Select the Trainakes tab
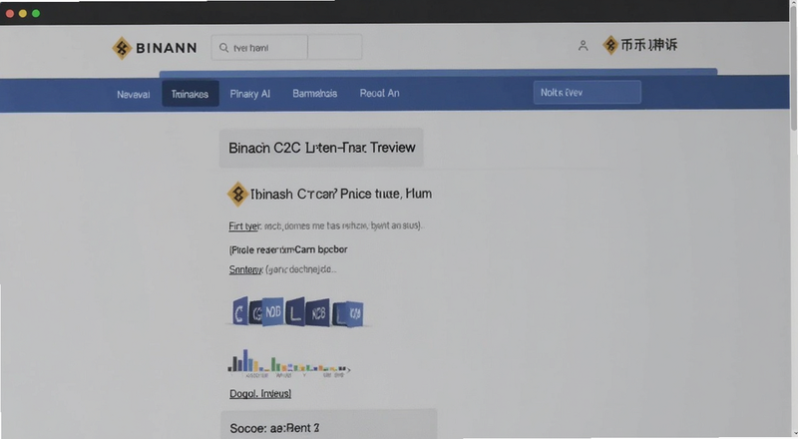798x439 pixels. click(x=191, y=94)
